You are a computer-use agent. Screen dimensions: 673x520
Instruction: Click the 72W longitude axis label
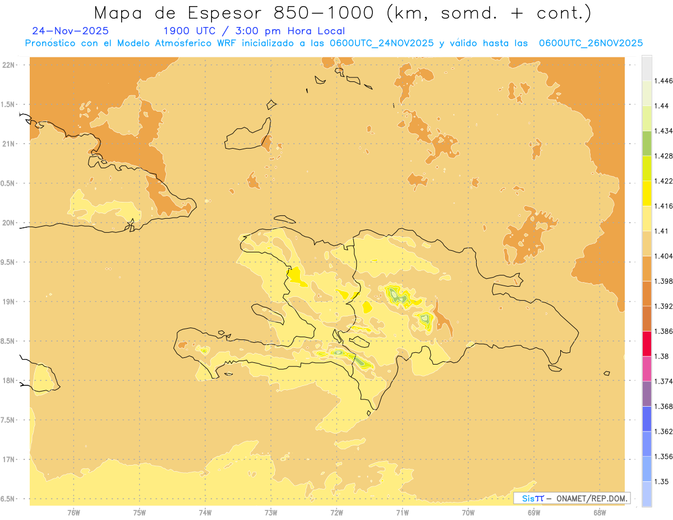coord(336,512)
